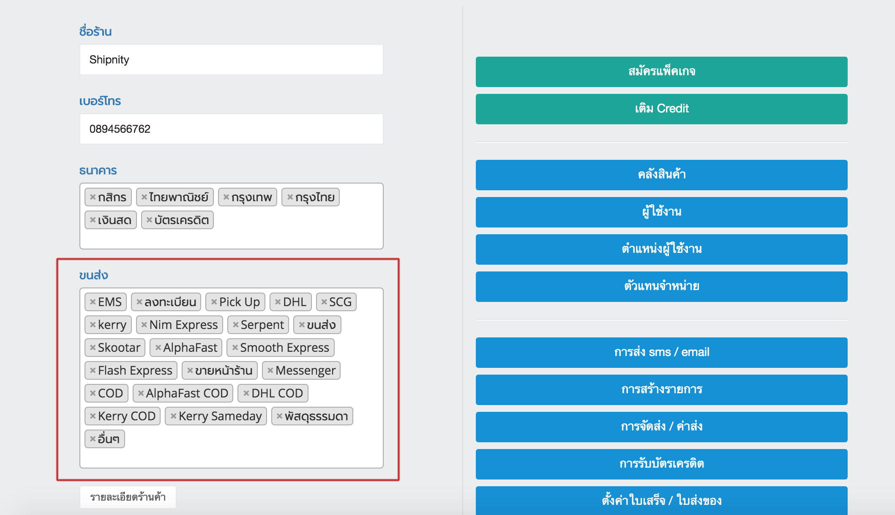Click the phone number field showing 0894566762
The height and width of the screenshot is (515, 895).
coord(231,129)
